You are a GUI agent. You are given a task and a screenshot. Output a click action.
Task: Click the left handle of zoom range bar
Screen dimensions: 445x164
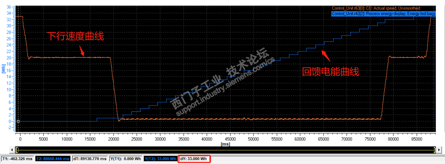(x=17, y=150)
